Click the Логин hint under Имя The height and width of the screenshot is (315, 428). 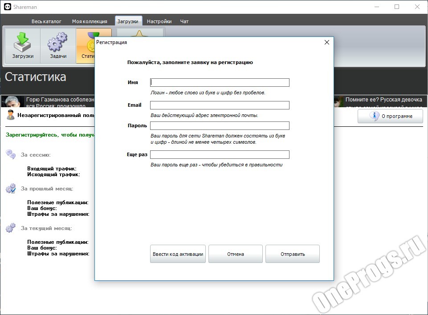pyautogui.click(x=208, y=93)
